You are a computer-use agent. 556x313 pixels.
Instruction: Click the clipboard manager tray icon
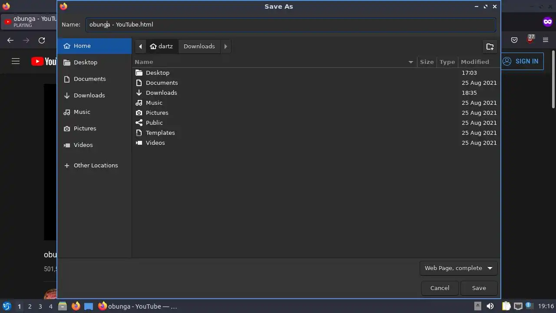(x=506, y=306)
